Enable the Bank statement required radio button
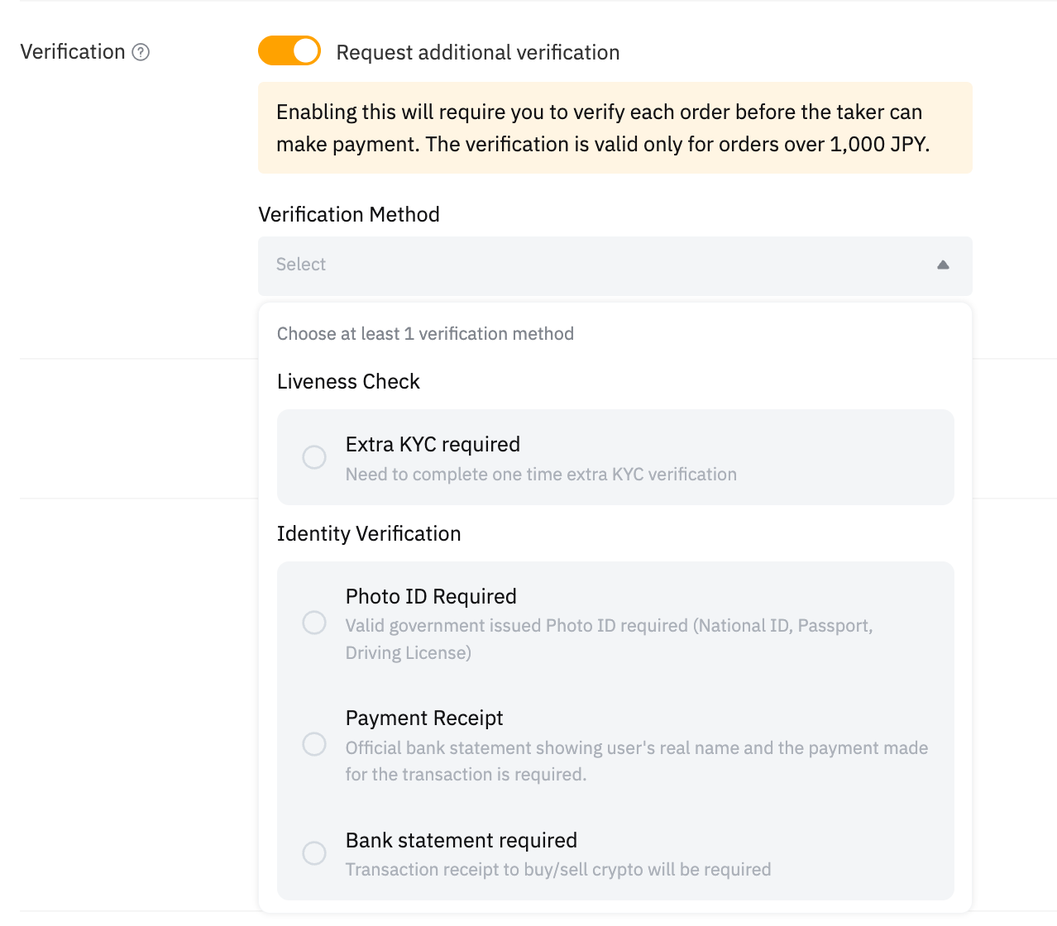 (314, 853)
